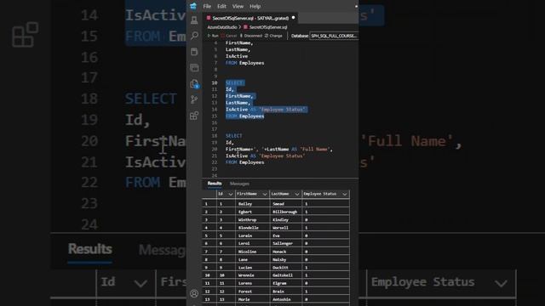Image resolution: width=545 pixels, height=306 pixels.
Task: Click Disconnect in the query toolbar
Action: coord(251,36)
